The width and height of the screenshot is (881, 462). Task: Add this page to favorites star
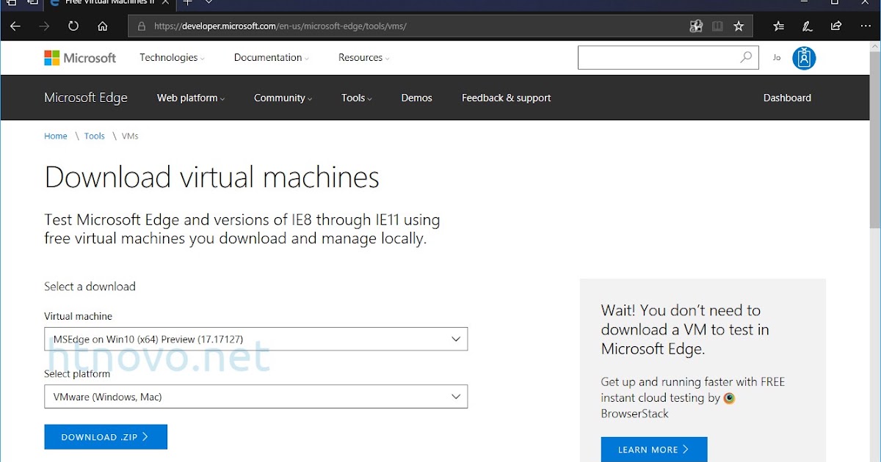739,26
